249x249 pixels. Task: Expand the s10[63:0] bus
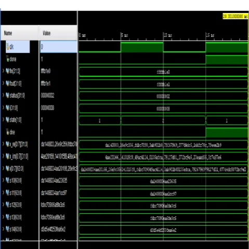[x=3, y=180]
